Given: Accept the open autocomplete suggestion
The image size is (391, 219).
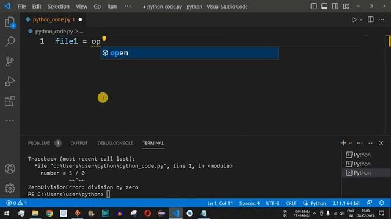Looking at the screenshot, I should tap(189, 53).
